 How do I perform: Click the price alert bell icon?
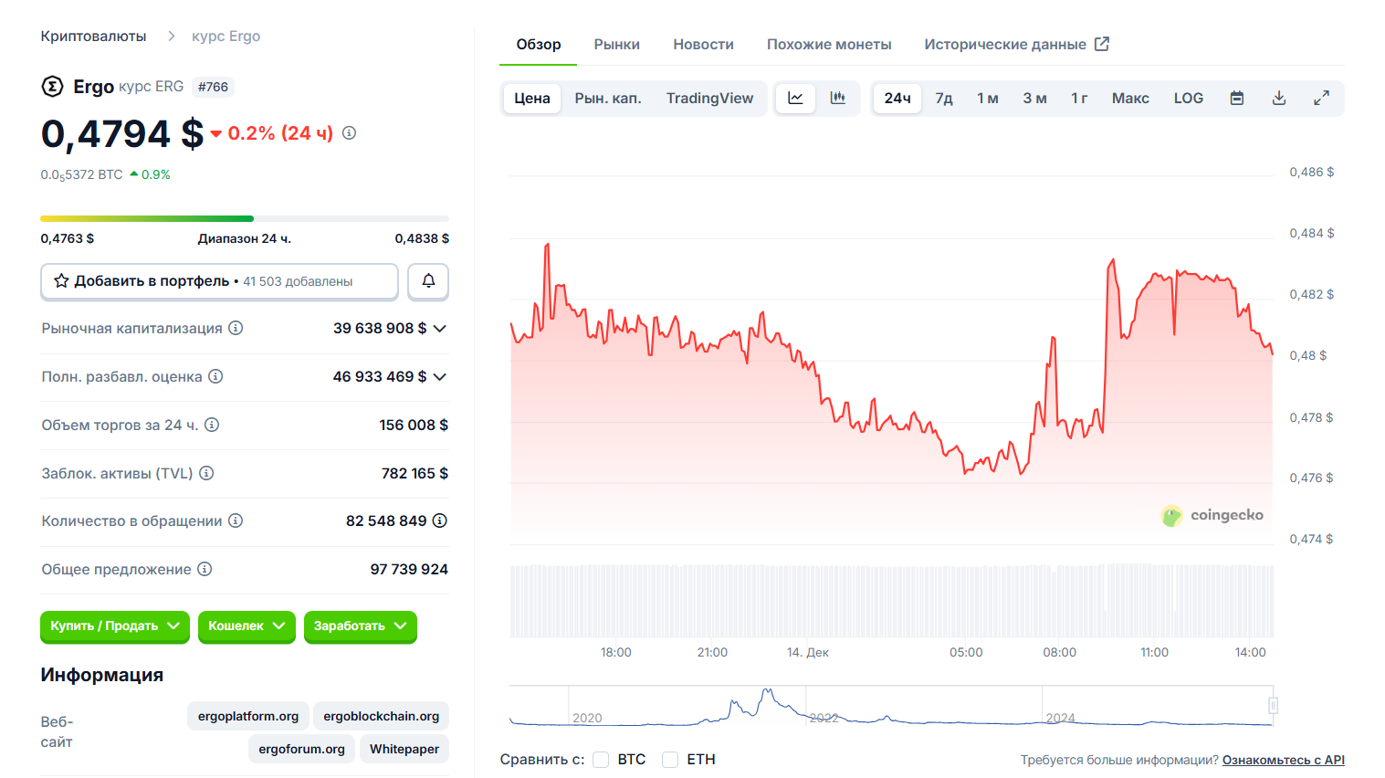click(x=428, y=281)
